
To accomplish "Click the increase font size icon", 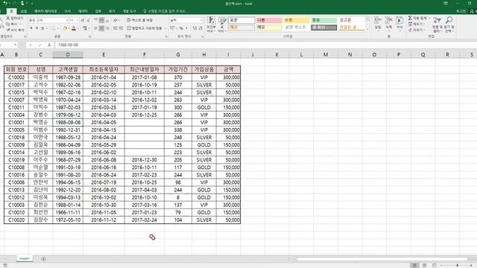I will point(83,20).
